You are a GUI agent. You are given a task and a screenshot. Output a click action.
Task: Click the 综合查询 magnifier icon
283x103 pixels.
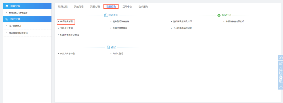point(106,15)
